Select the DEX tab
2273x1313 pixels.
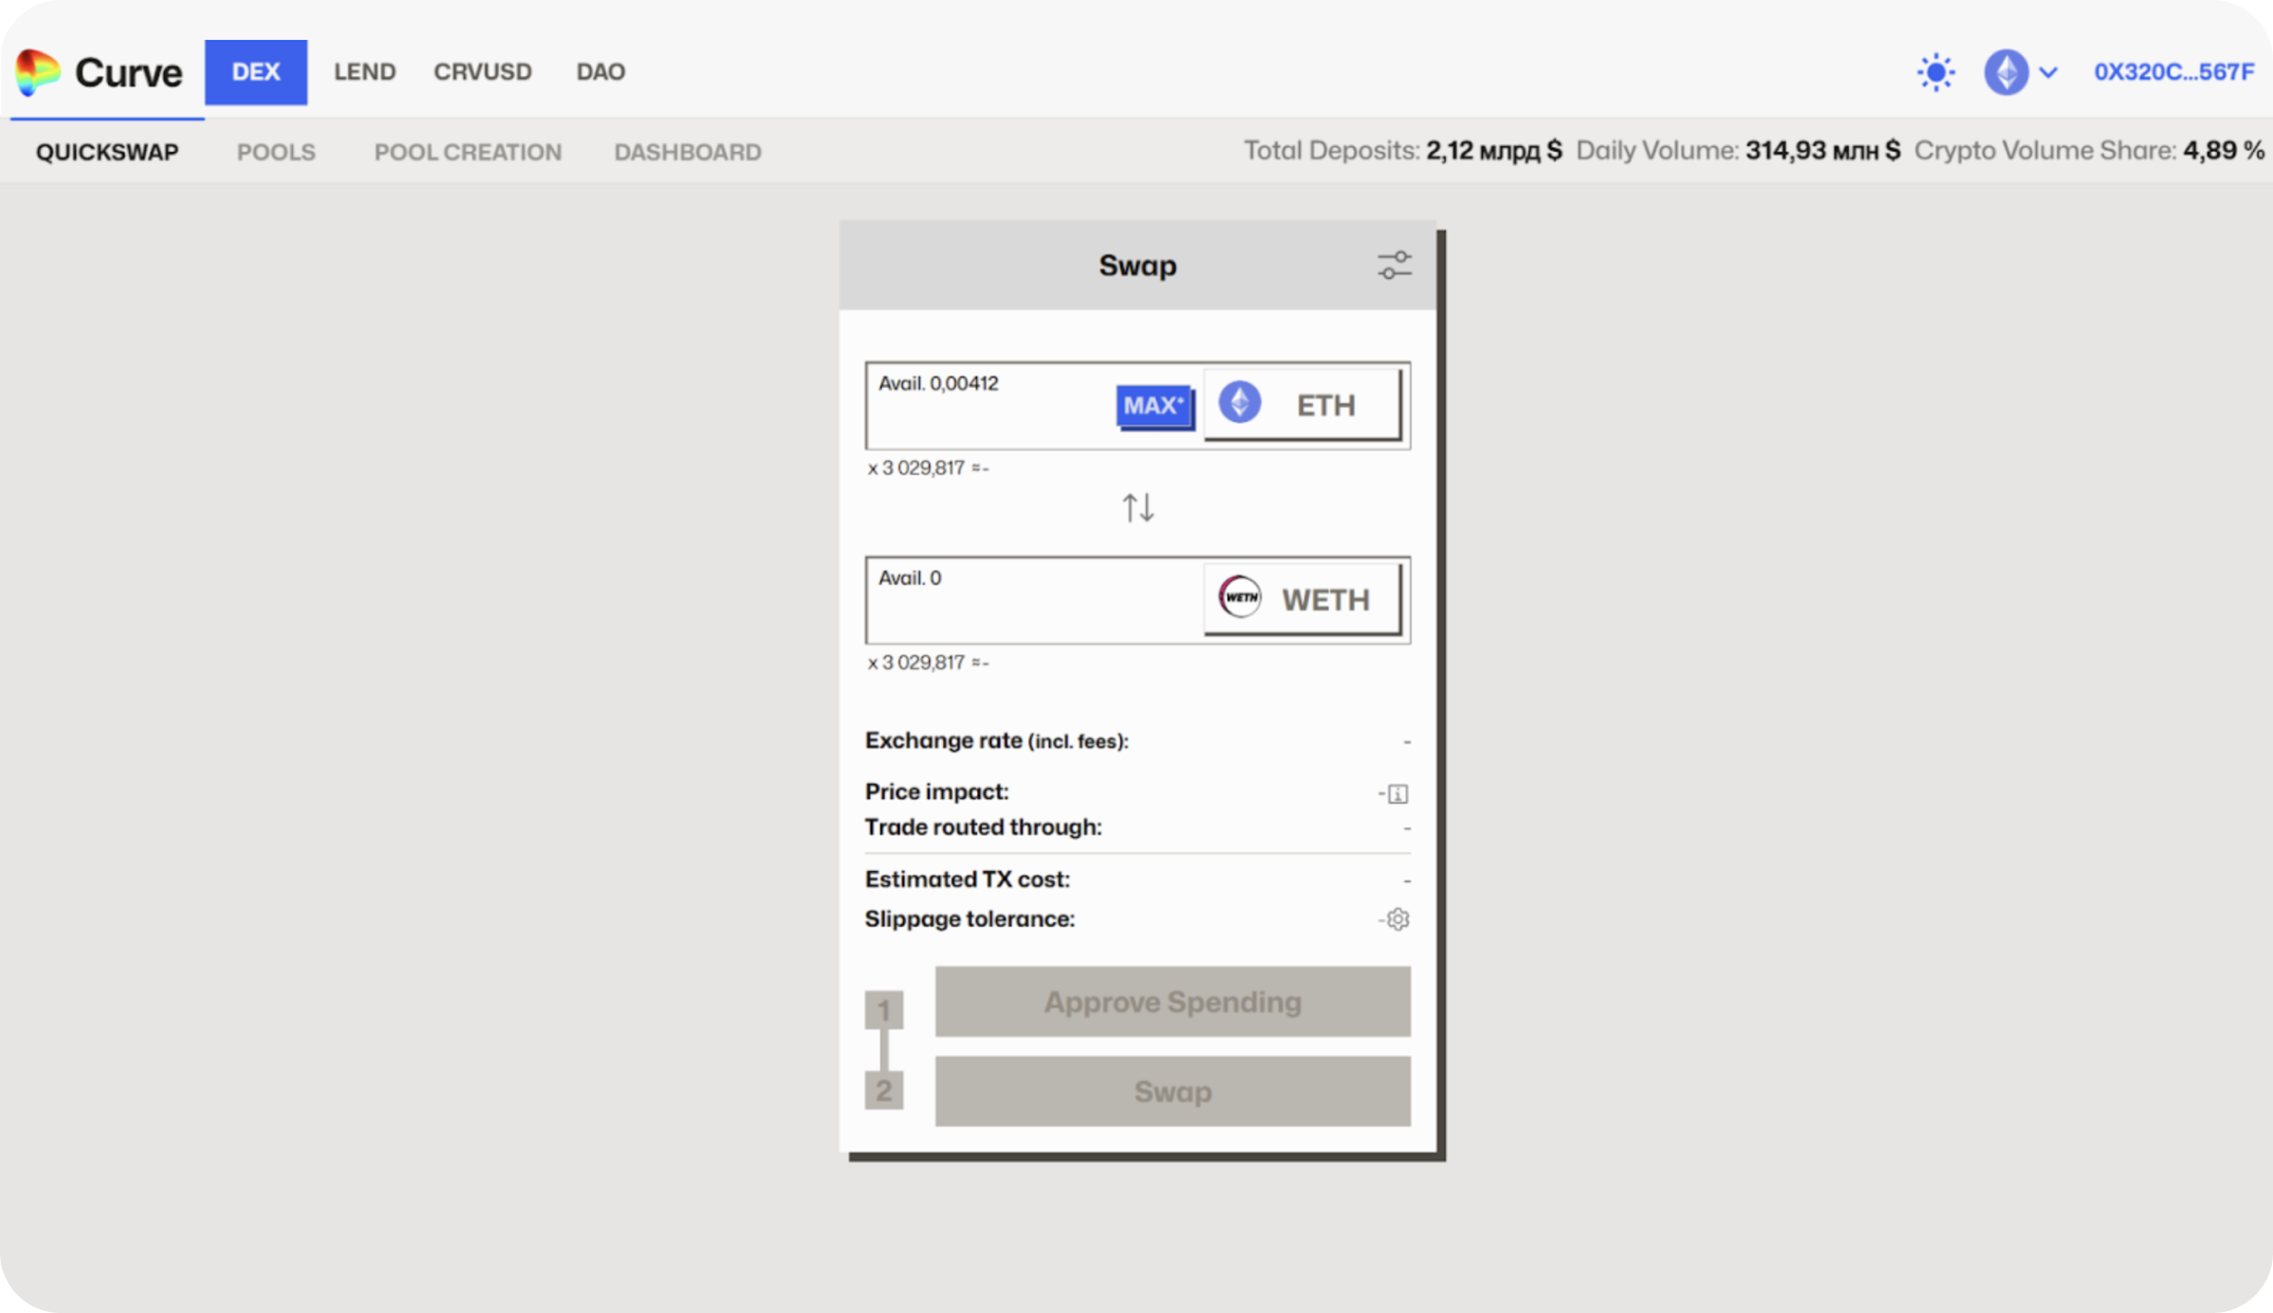click(x=256, y=72)
